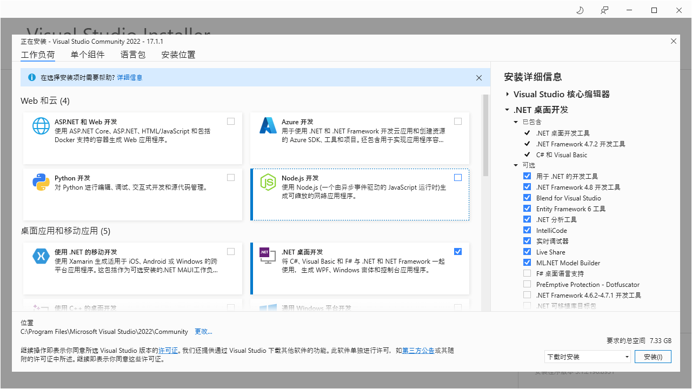Close the installing workloads dialog
This screenshot has height=389, width=692.
(674, 41)
